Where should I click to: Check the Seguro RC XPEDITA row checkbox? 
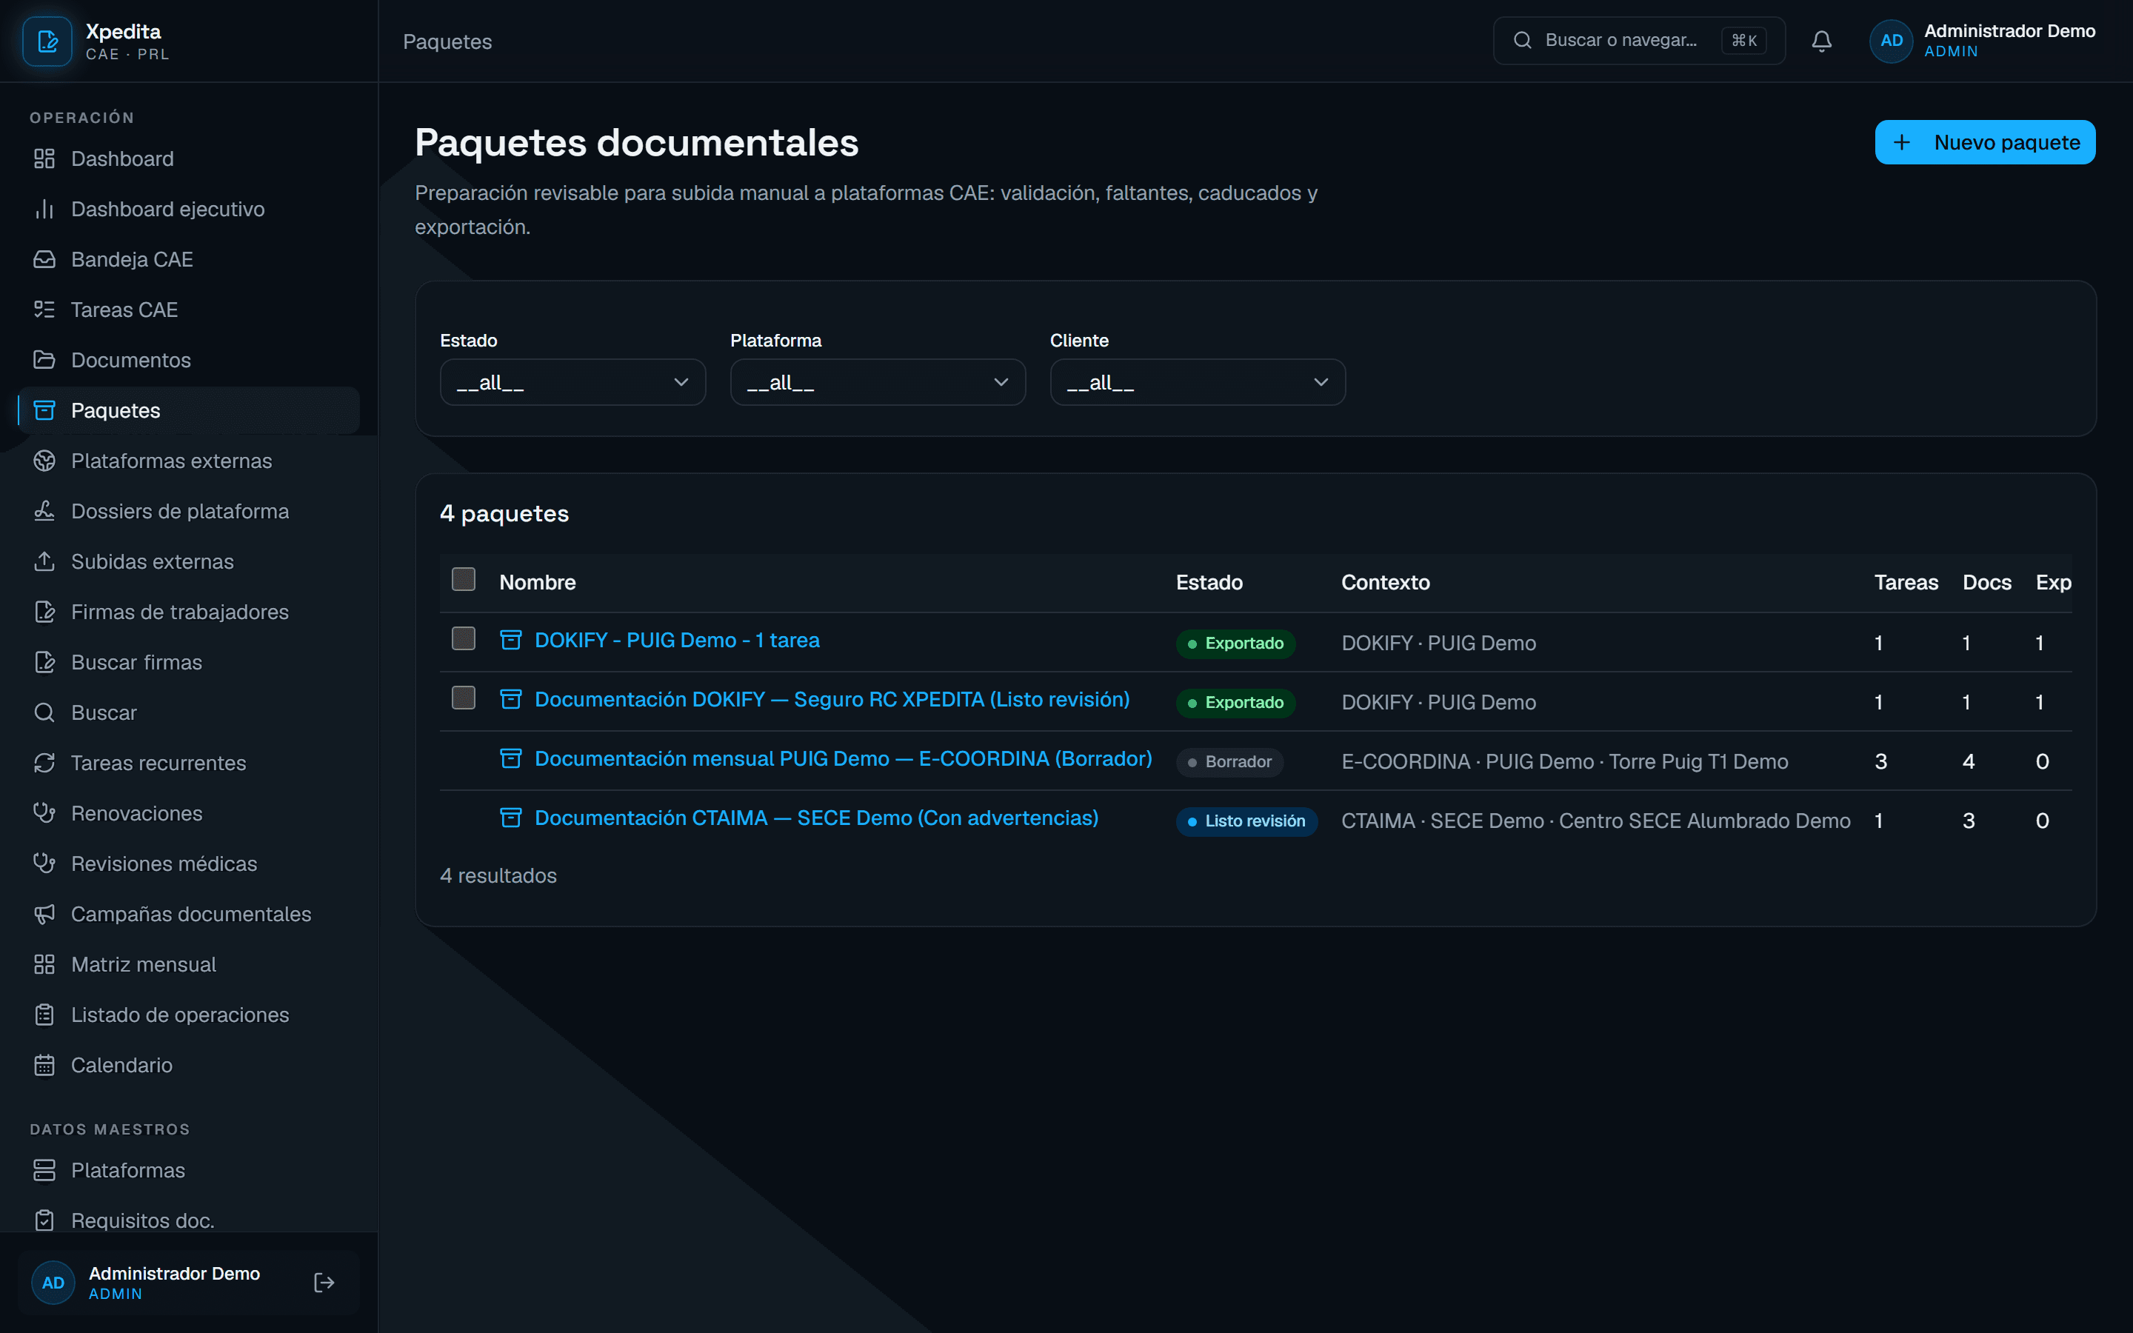[464, 698]
